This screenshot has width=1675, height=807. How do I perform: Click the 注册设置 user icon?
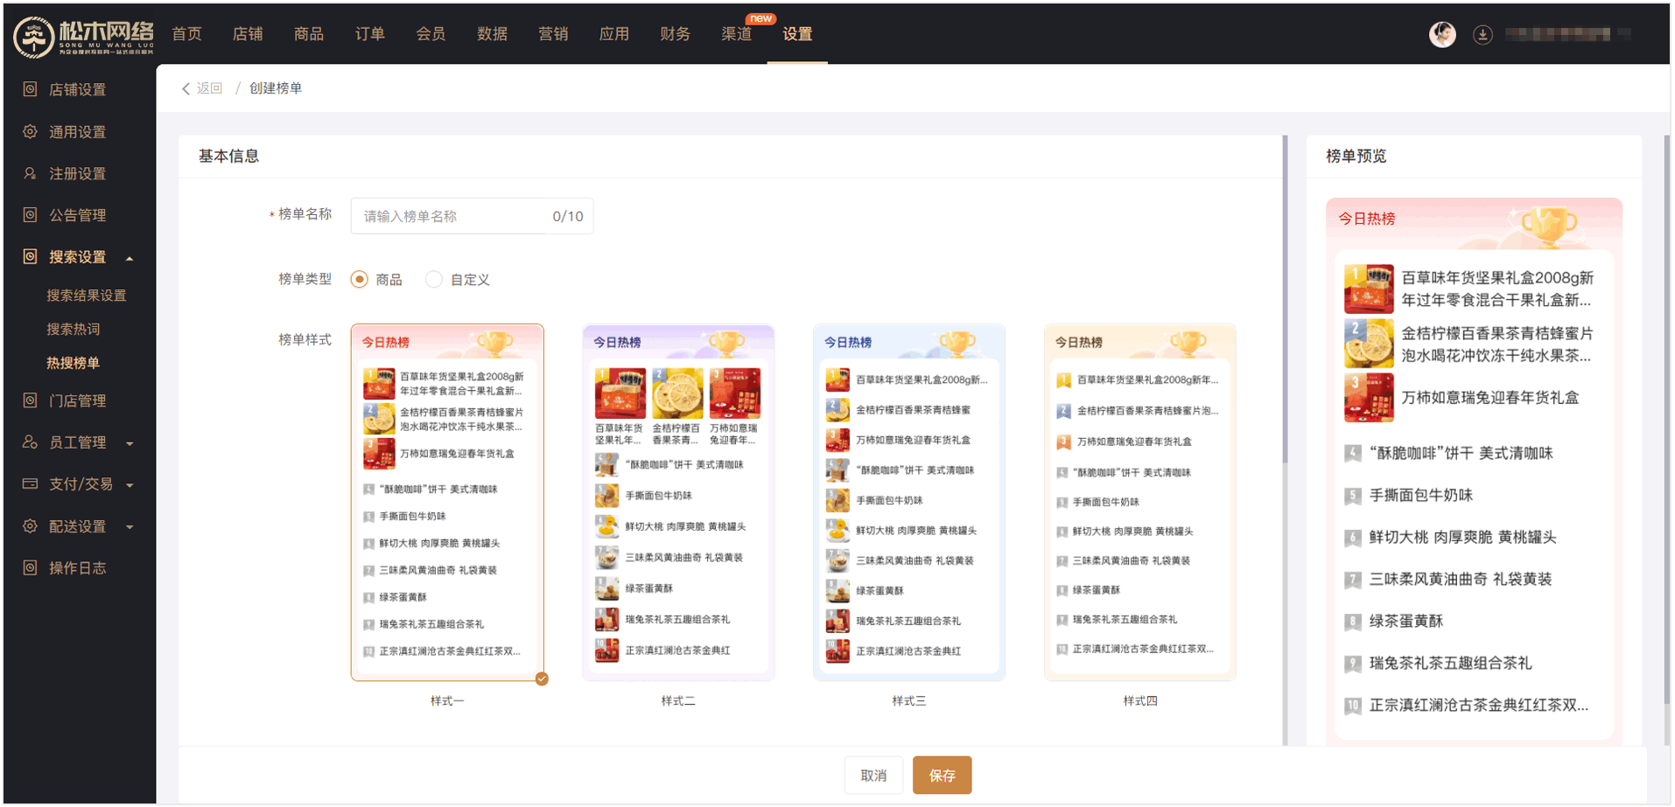click(x=30, y=173)
